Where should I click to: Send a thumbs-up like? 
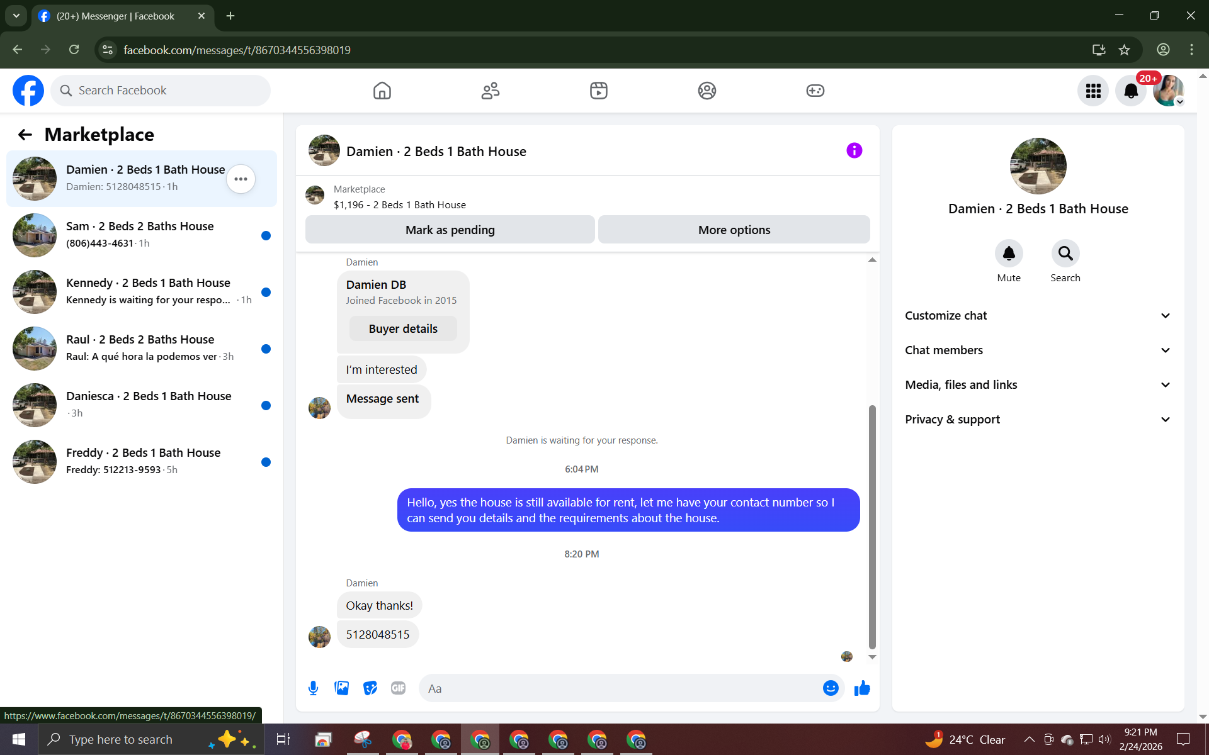coord(862,688)
